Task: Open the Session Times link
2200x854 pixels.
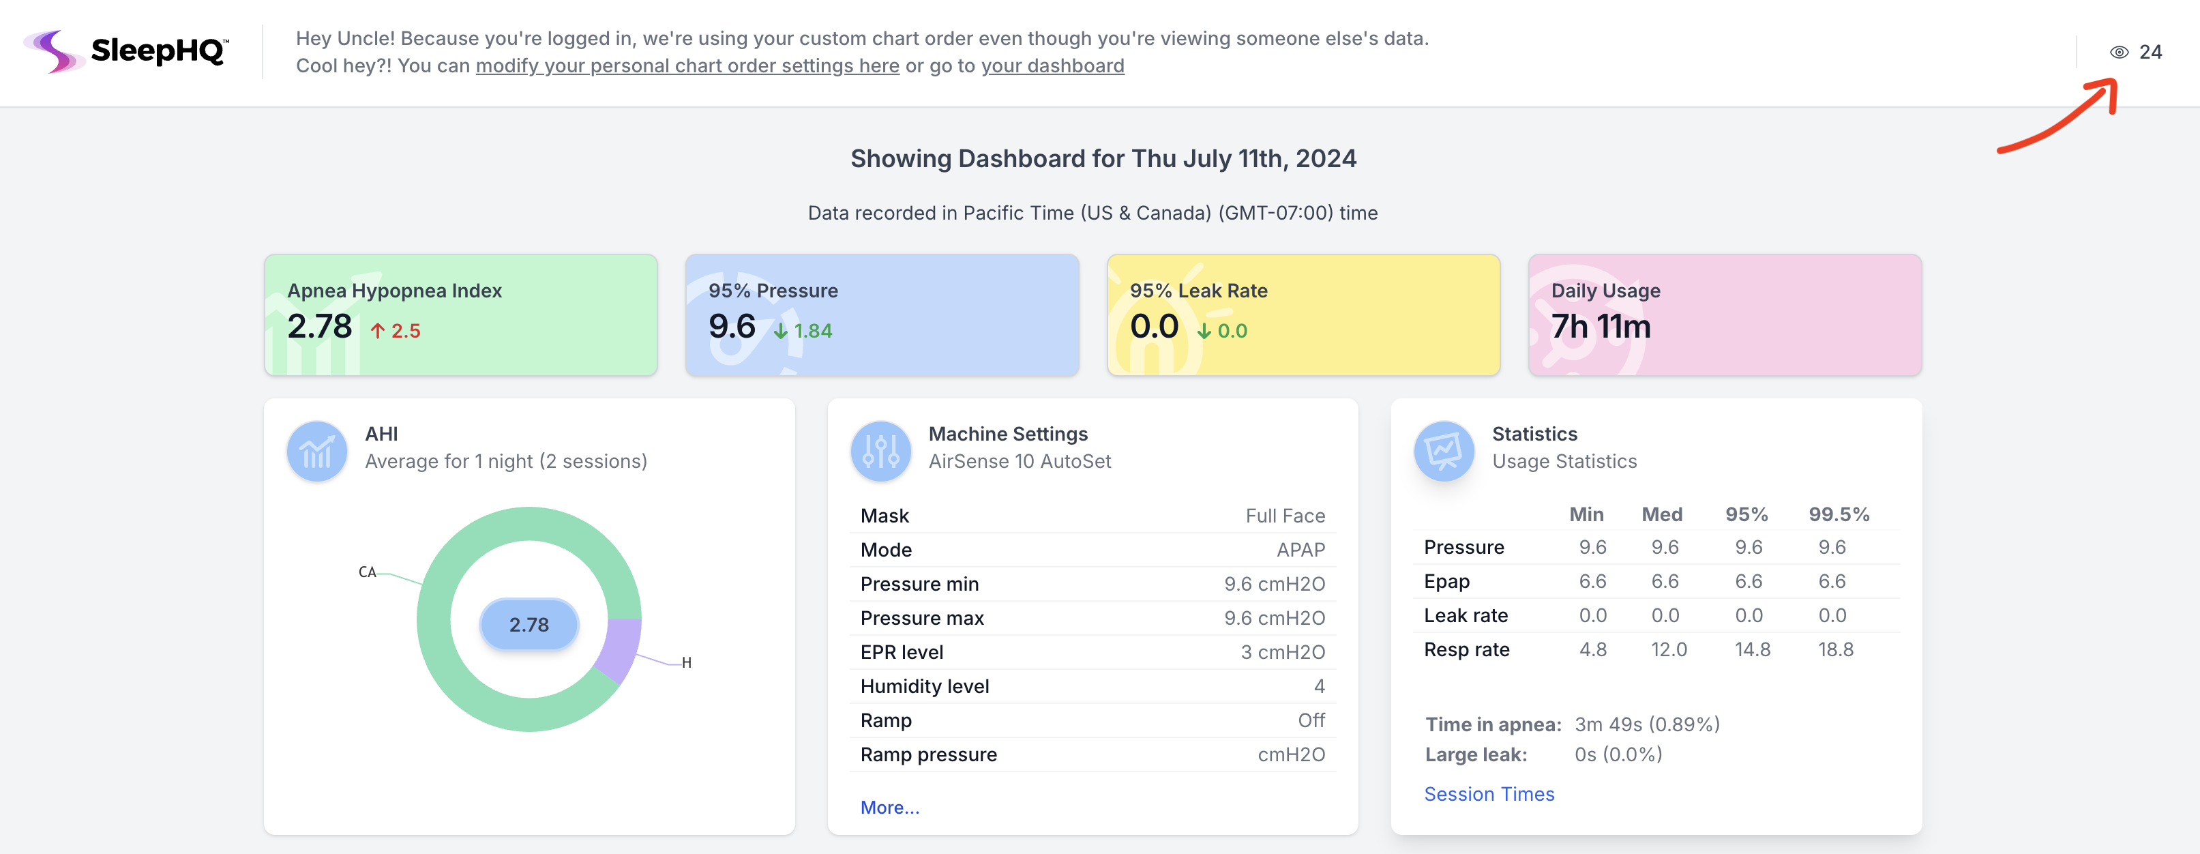Action: (1489, 793)
